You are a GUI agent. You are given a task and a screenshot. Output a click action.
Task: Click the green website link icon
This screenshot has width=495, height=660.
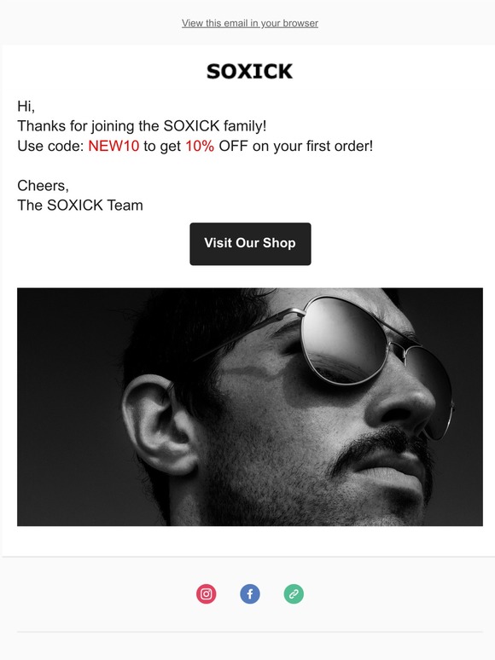[294, 594]
